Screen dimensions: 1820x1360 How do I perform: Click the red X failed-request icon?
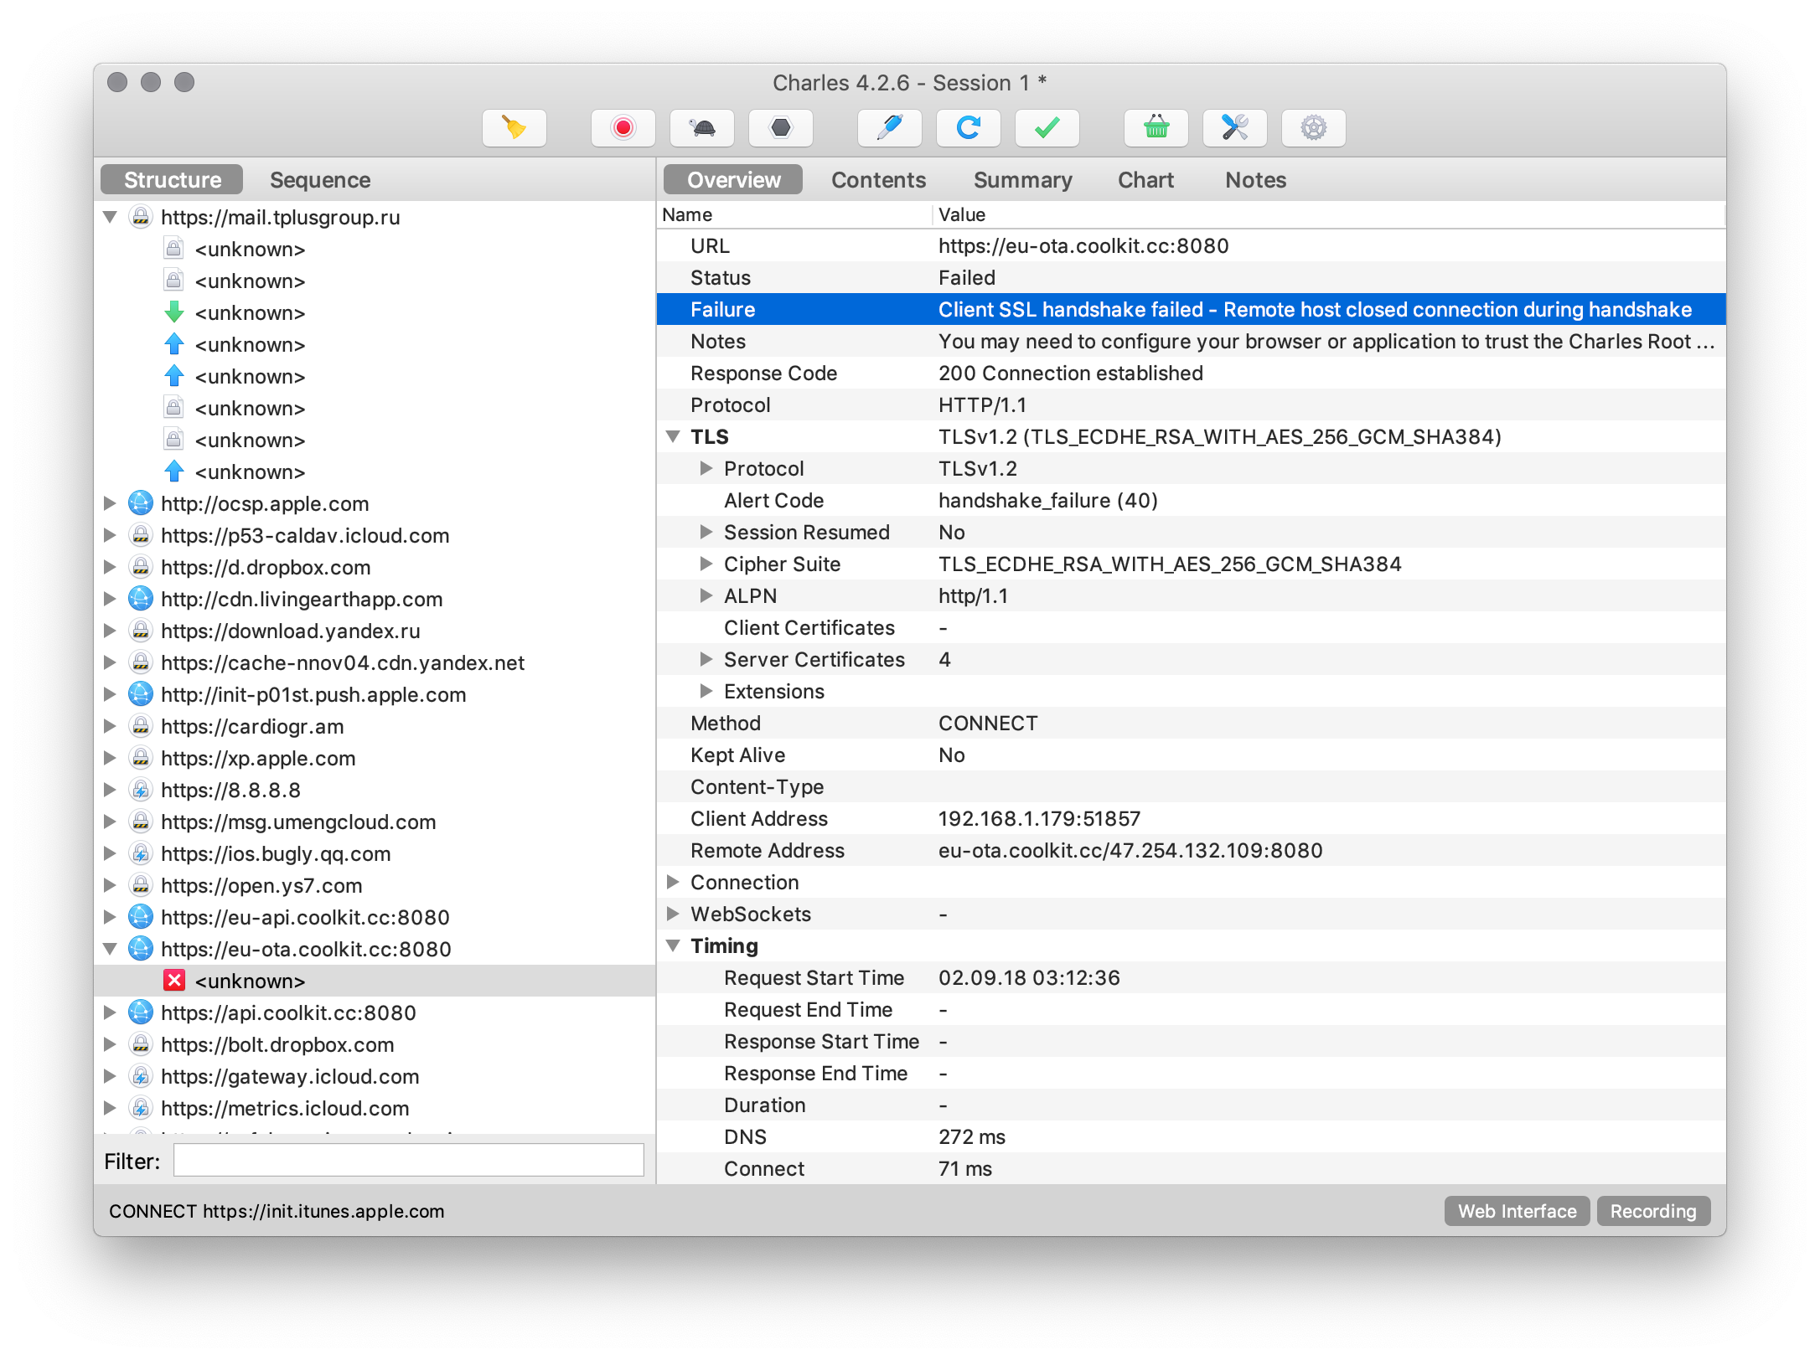pos(173,981)
